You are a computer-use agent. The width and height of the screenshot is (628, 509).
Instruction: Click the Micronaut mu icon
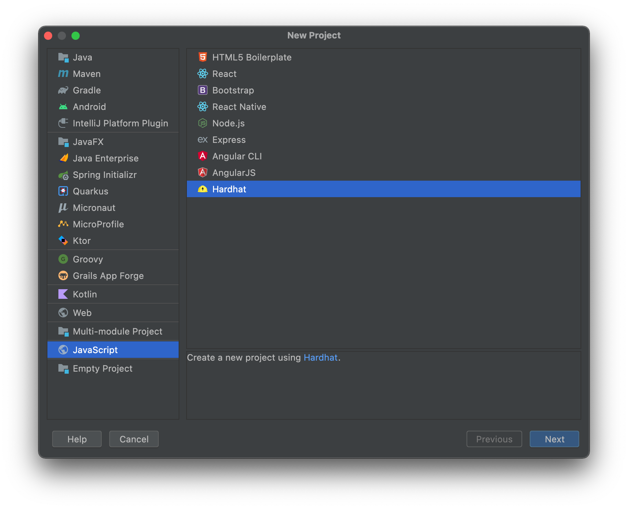pos(63,208)
